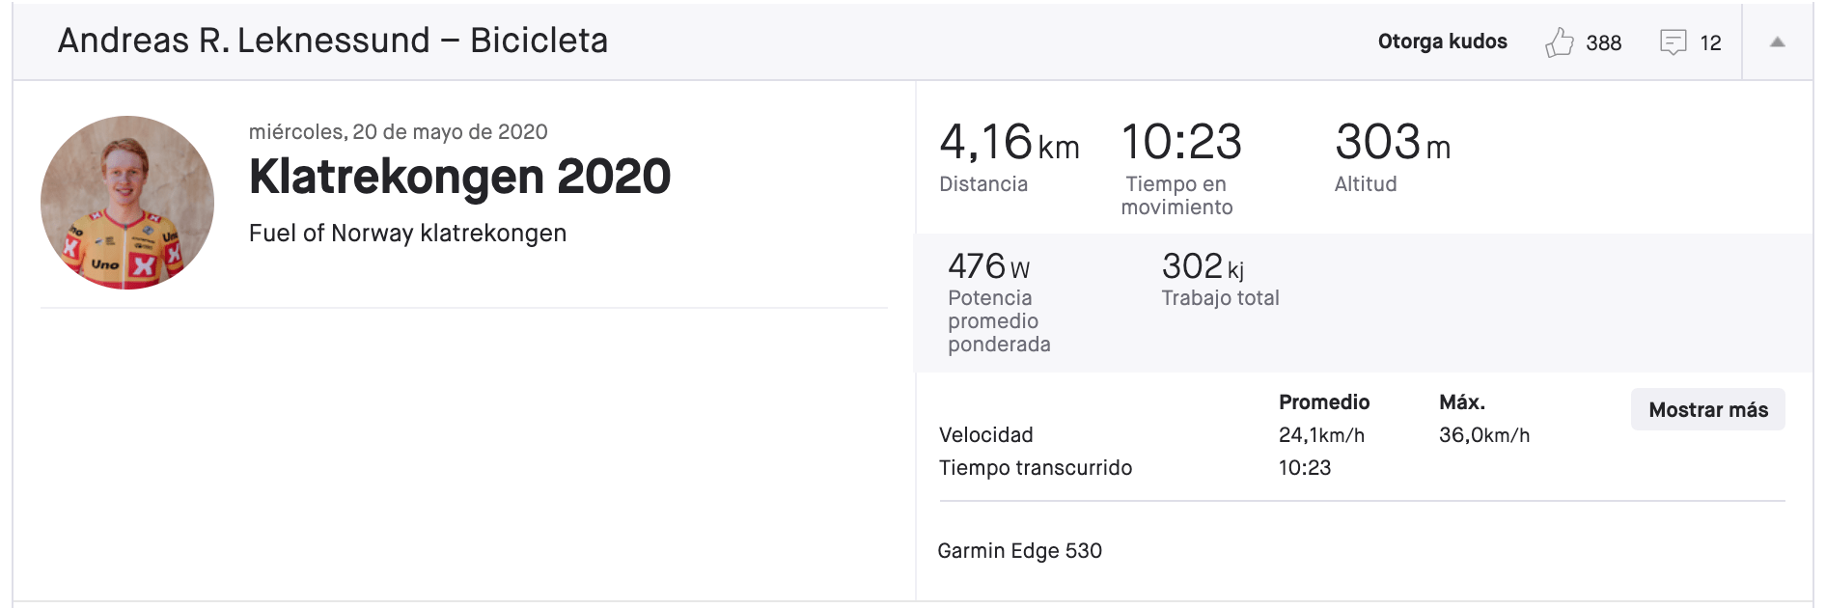1826x608 pixels.
Task: Click the max speed value 36,0km/h
Action: (x=1484, y=435)
